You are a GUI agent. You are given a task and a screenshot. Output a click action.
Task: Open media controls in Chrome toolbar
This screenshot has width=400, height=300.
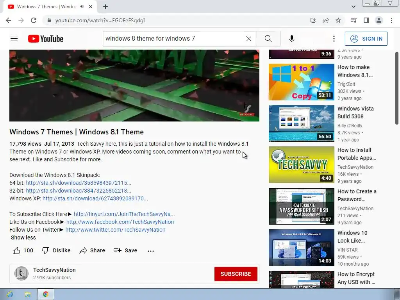(354, 20)
